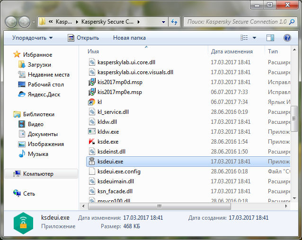
Task: Select file kasperskylab.ui.core.visuals.dll
Action: point(135,72)
